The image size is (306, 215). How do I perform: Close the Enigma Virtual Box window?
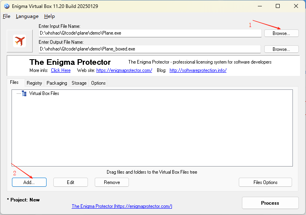click(296, 6)
